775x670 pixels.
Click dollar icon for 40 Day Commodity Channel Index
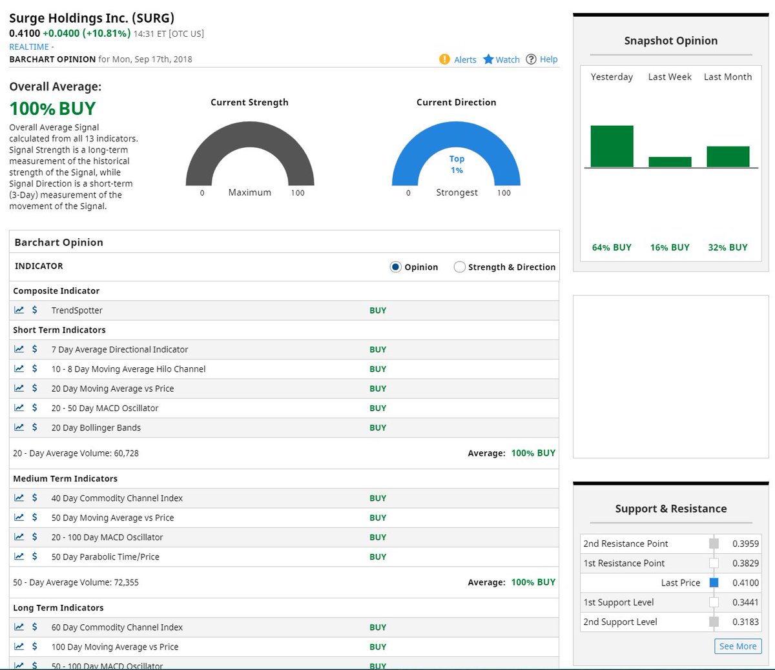[x=35, y=498]
